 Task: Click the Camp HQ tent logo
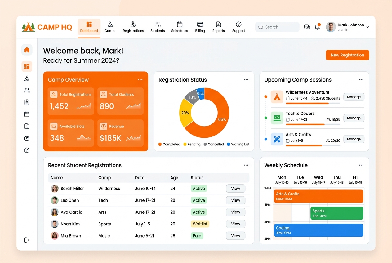click(29, 27)
